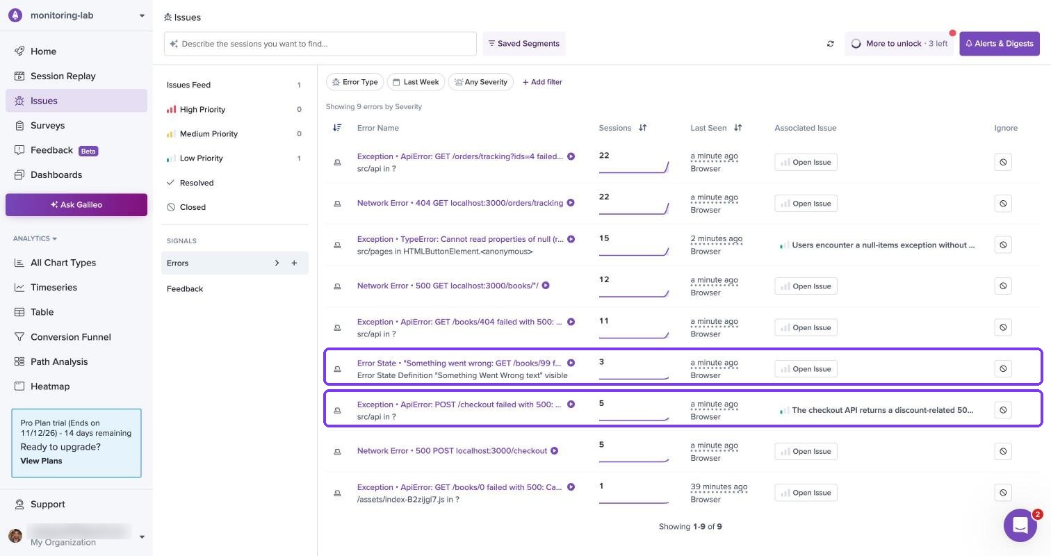Add a new signal with plus icon
This screenshot has width=1051, height=556.
click(x=294, y=263)
